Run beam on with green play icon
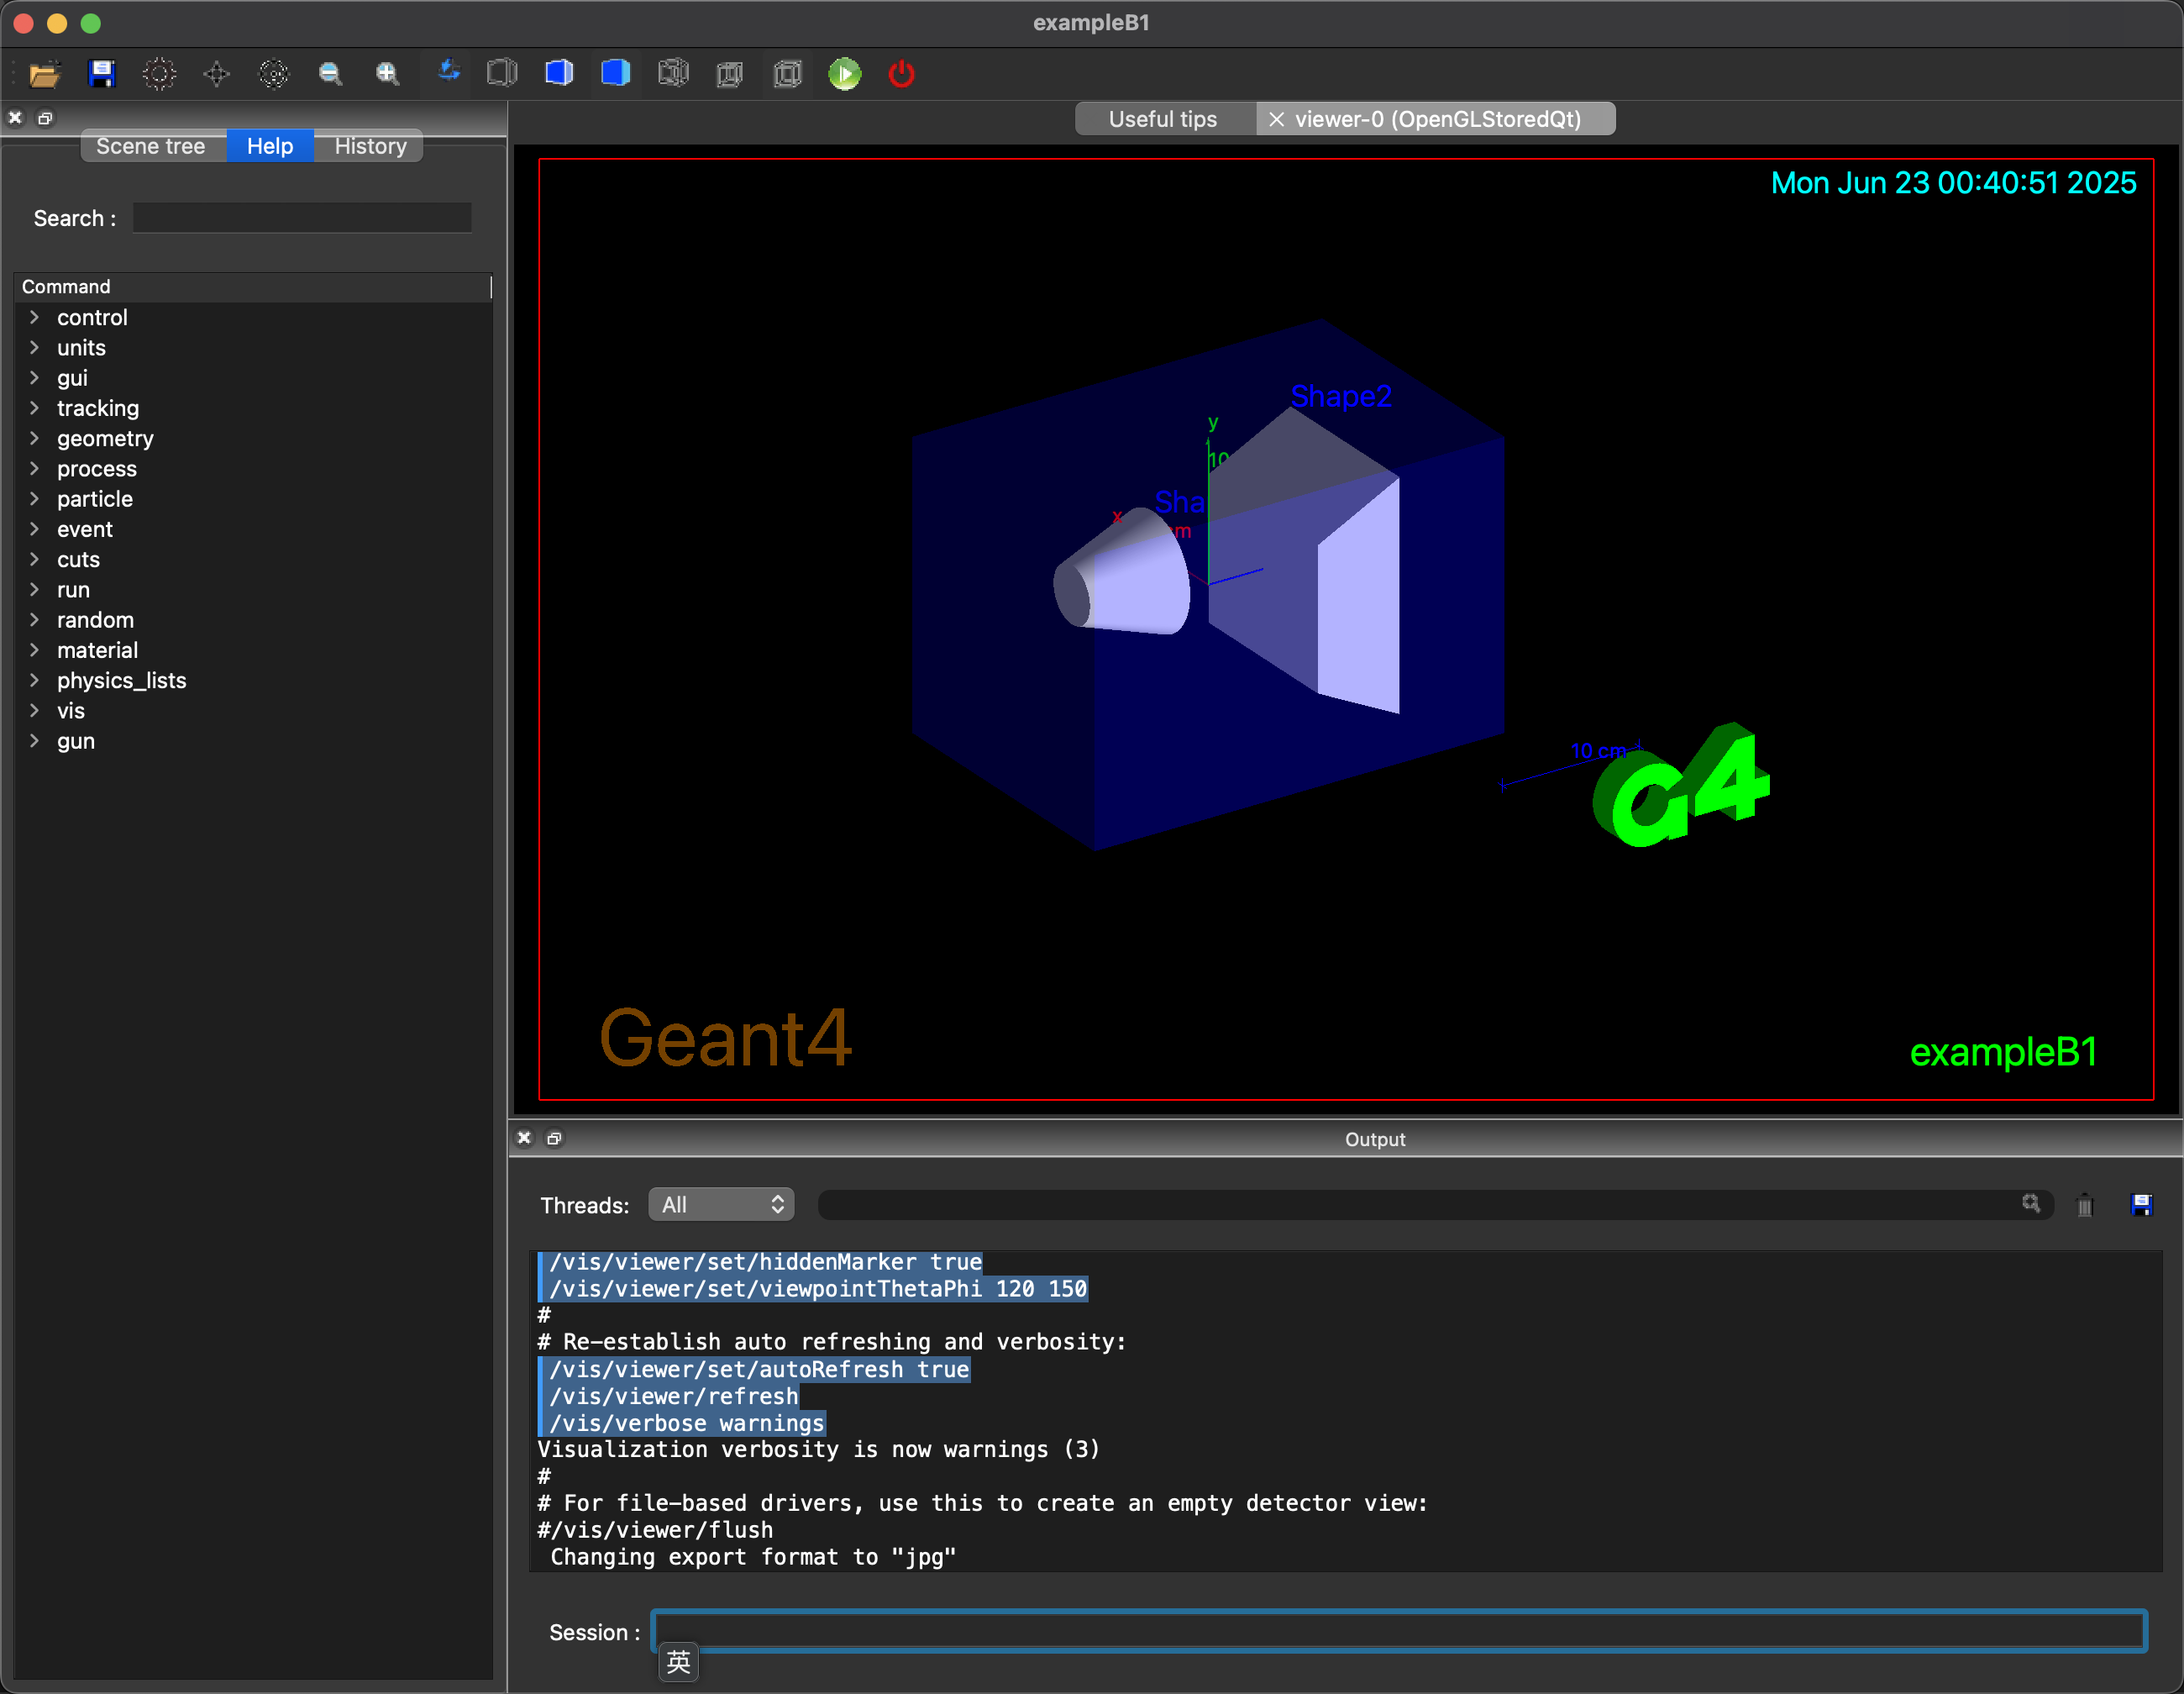This screenshot has height=1694, width=2184. coord(845,74)
